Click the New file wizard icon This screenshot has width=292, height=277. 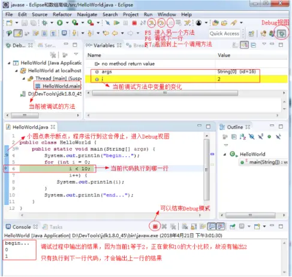[x=9, y=23]
